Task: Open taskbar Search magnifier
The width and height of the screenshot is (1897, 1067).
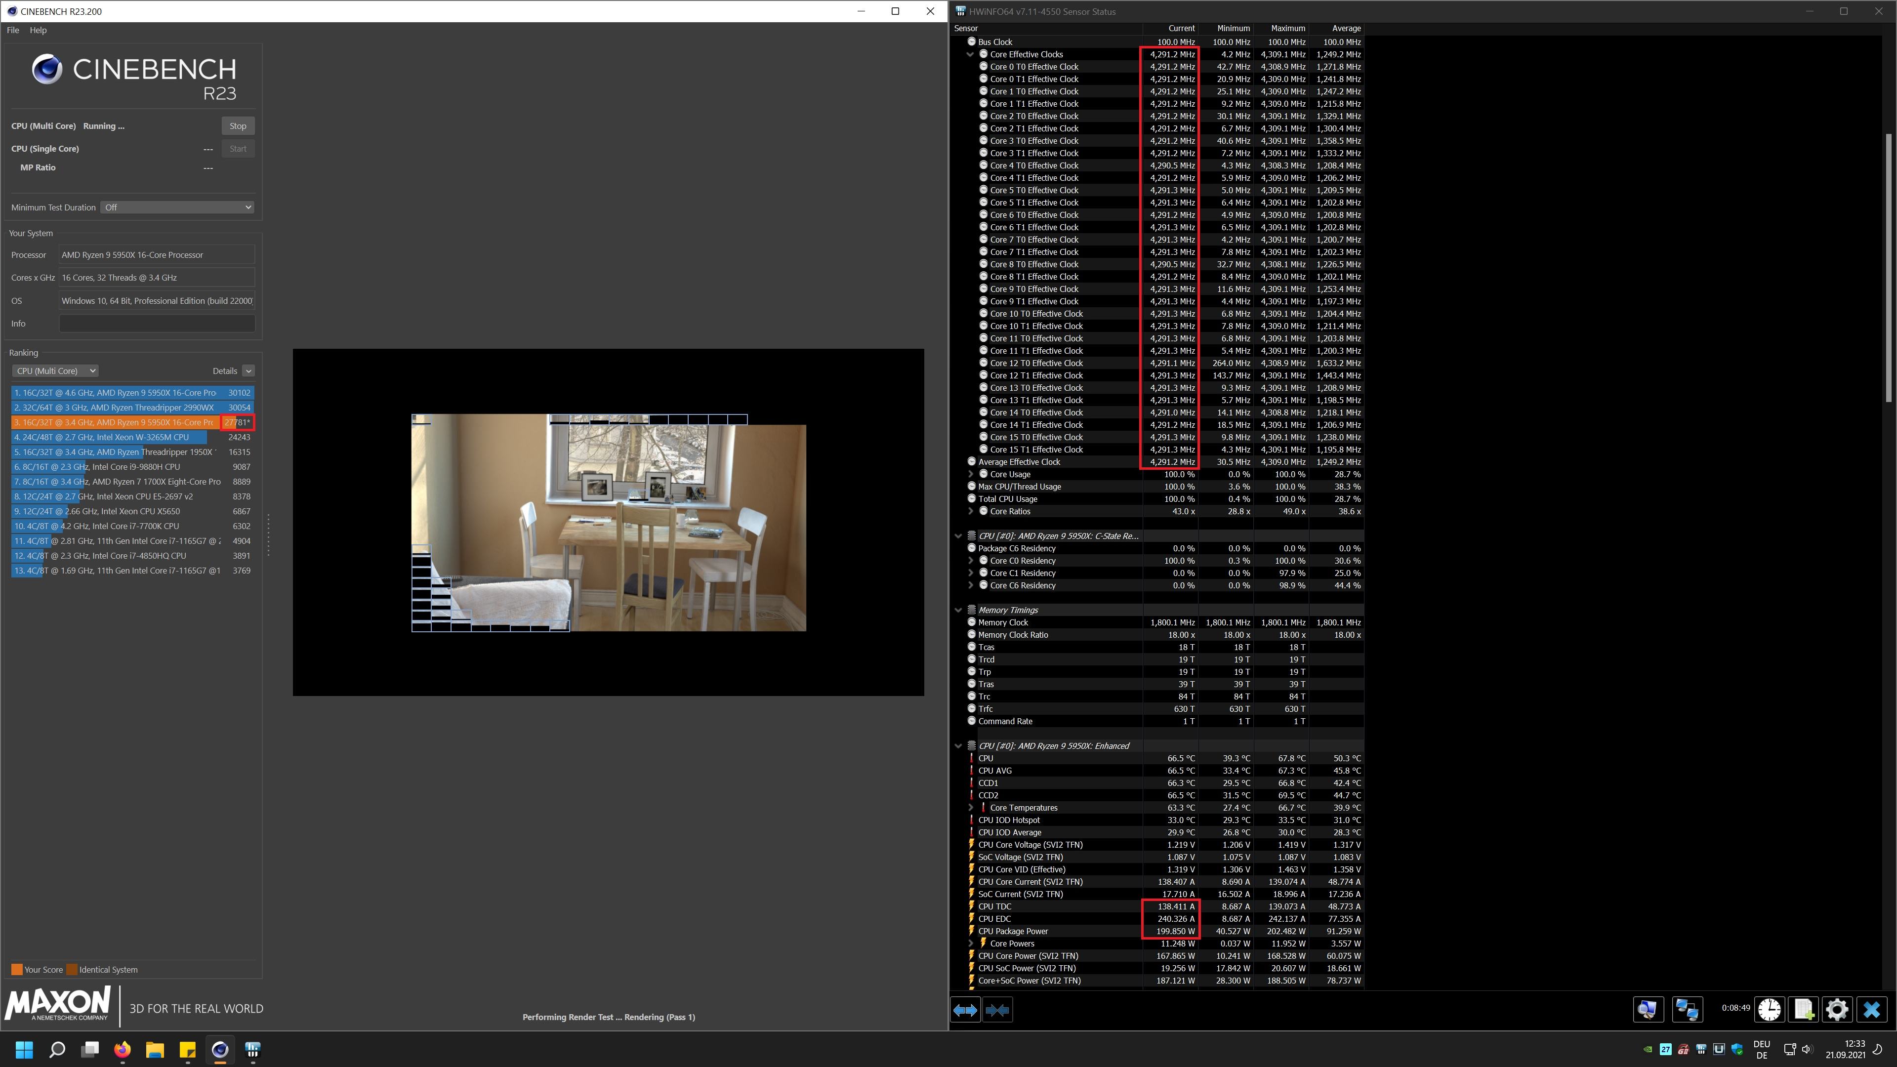Action: tap(57, 1049)
